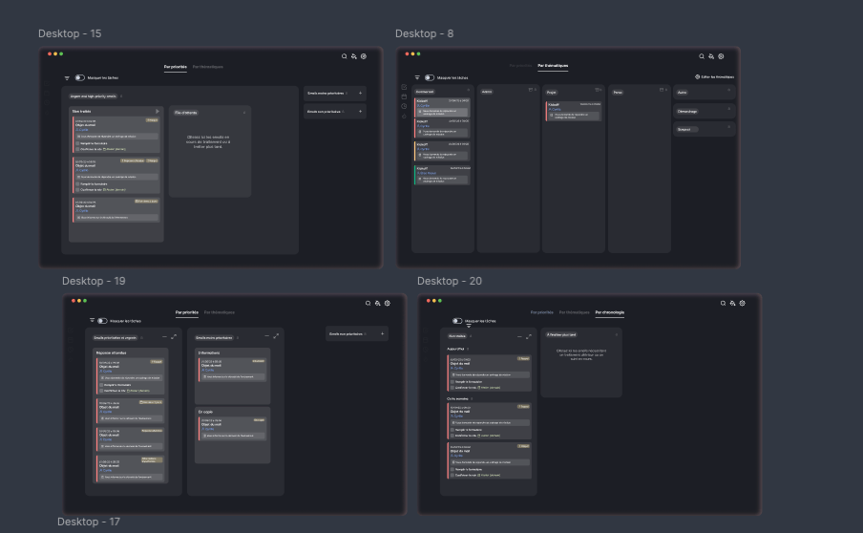863x533 pixels.
Task: Click the calendar icon in Desktop - 8 sidebar
Action: [405, 96]
